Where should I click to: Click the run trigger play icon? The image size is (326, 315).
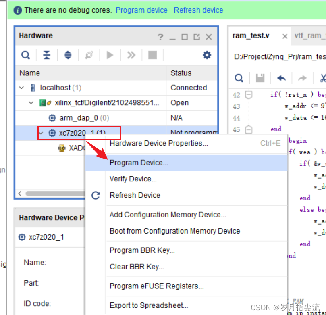click(110, 55)
